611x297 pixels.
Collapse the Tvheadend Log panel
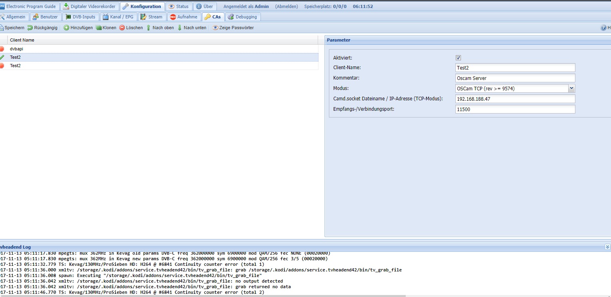tap(607, 247)
